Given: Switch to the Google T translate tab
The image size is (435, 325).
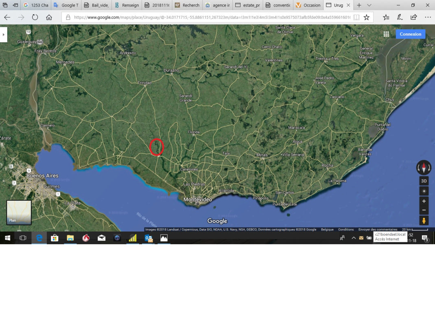Looking at the screenshot, I should pos(67,5).
